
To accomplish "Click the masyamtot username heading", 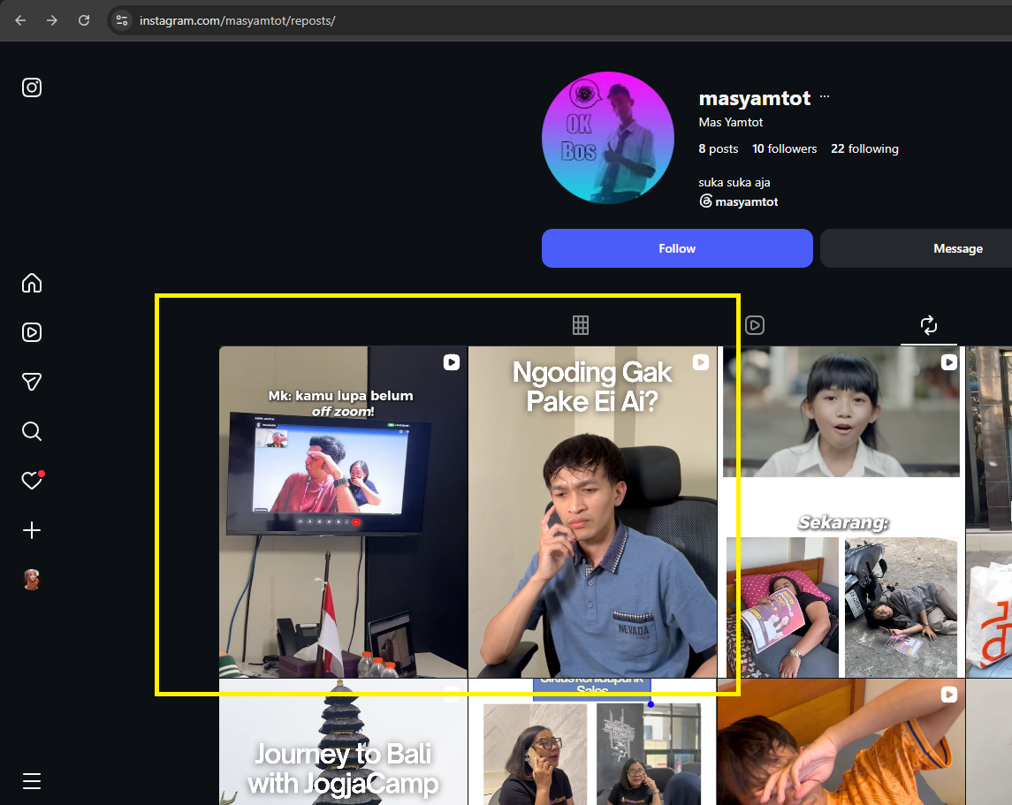I will (755, 97).
